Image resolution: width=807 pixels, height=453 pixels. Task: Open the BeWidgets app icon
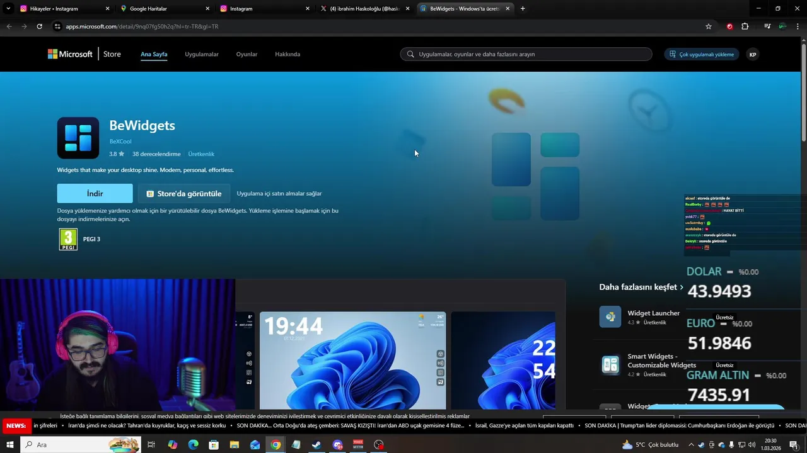(x=78, y=138)
